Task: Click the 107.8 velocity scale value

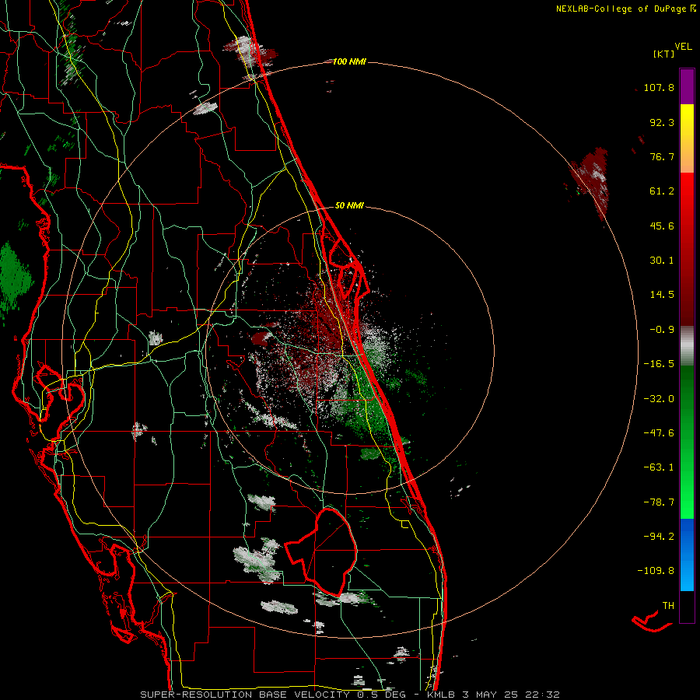Action: click(659, 87)
